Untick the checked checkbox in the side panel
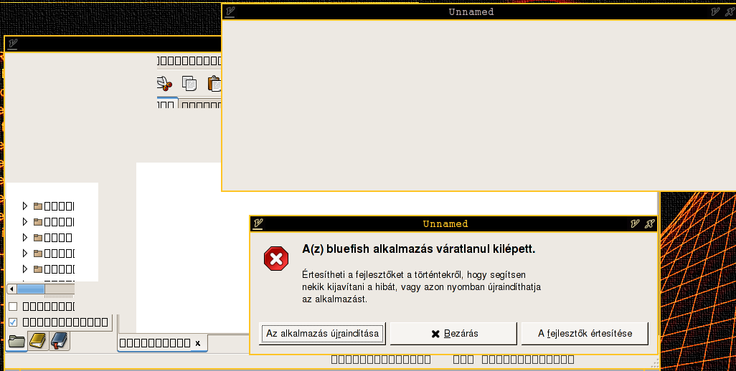The height and width of the screenshot is (371, 736). 13,322
